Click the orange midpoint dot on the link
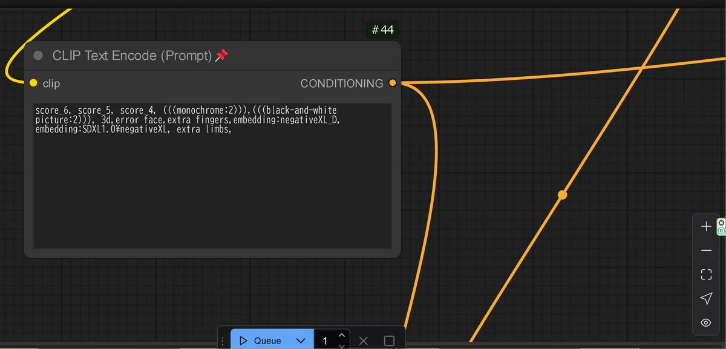 [x=562, y=195]
